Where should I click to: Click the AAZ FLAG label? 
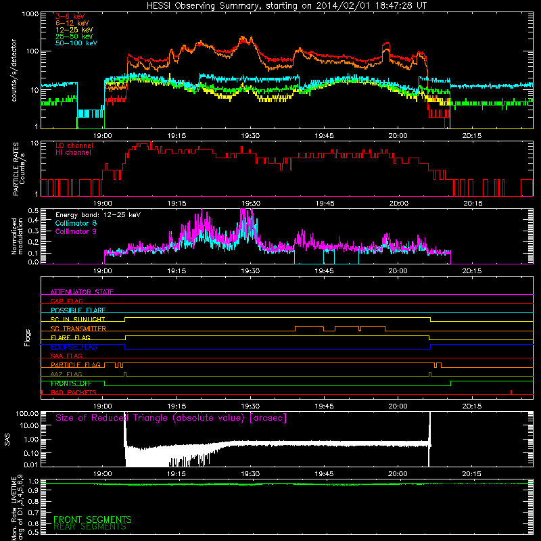(x=66, y=374)
